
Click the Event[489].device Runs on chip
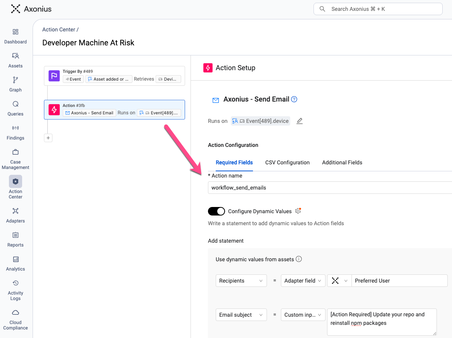click(x=260, y=121)
